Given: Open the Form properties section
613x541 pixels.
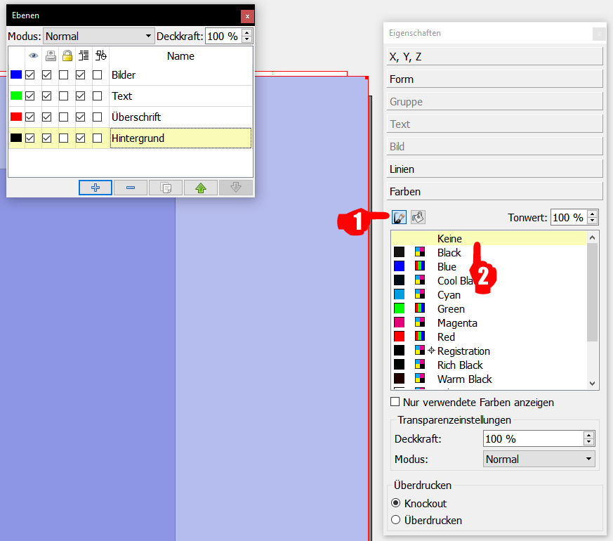Looking at the screenshot, I should pyautogui.click(x=495, y=79).
